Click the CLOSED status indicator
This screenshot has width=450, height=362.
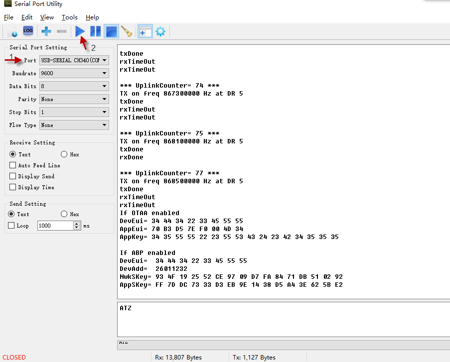click(x=14, y=358)
